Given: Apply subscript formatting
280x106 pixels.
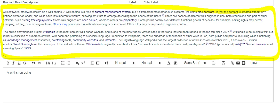Looking at the screenshot, I should click(77, 63).
